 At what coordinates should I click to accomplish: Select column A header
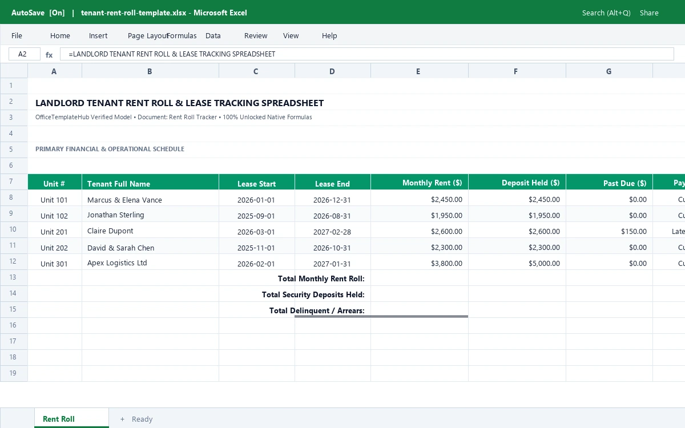click(x=55, y=71)
